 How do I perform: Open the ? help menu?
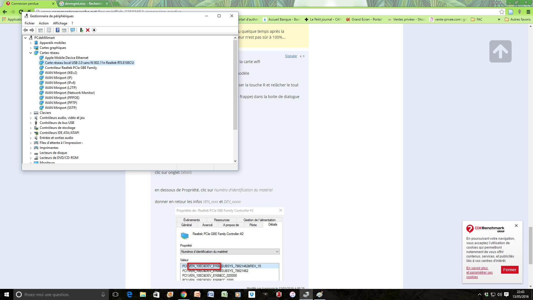[72, 23]
